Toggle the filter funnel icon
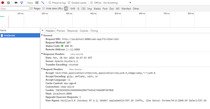The width and height of the screenshot is (210, 109). coord(22,3)
